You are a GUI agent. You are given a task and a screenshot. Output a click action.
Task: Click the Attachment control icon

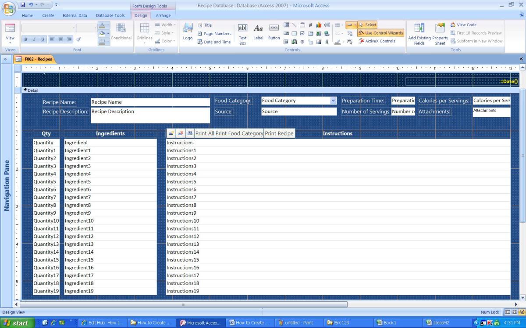coord(327,42)
